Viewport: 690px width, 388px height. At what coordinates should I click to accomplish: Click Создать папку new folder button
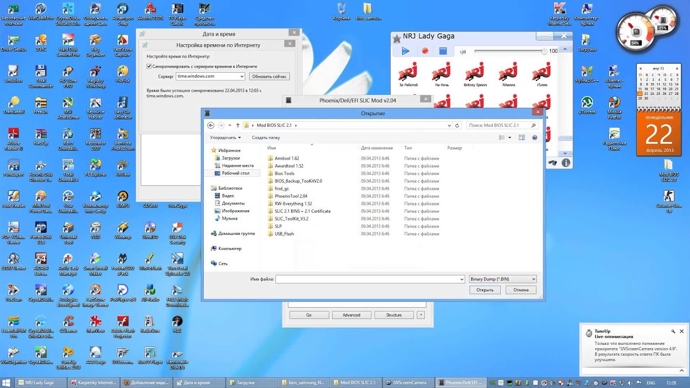point(266,137)
